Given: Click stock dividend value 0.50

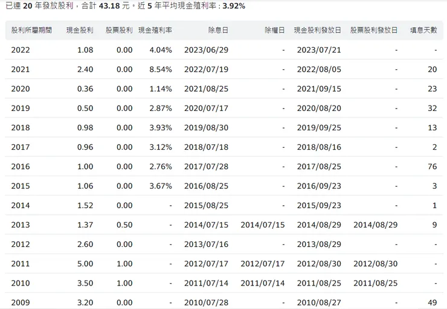Looking at the screenshot, I should pos(124,225).
